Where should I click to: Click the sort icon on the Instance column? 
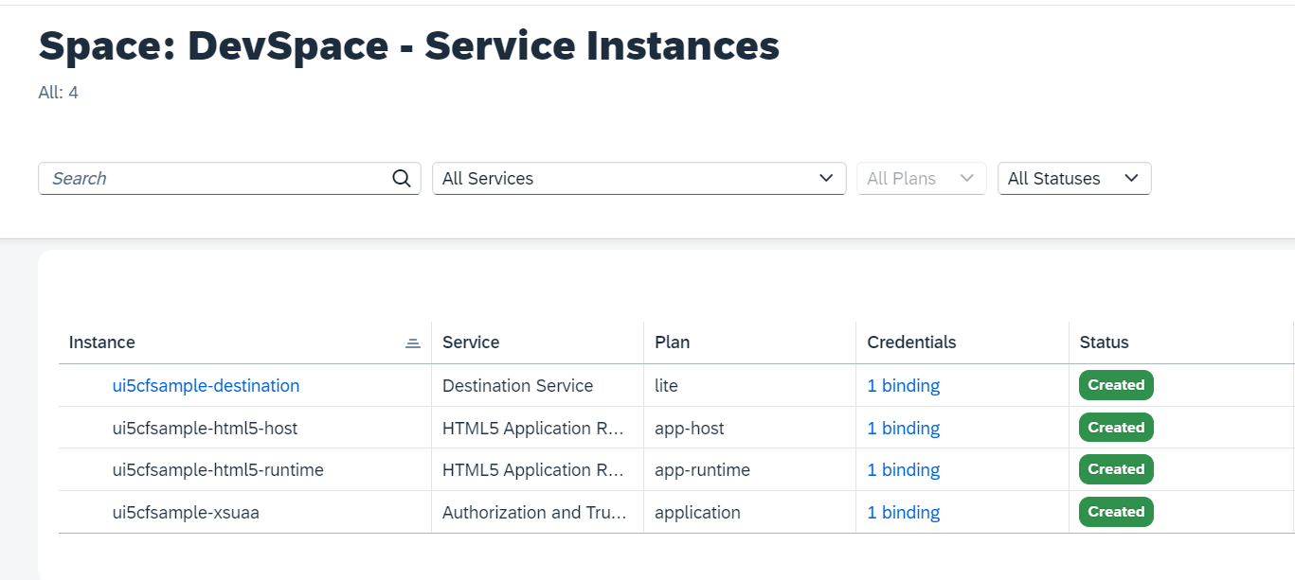coord(412,343)
